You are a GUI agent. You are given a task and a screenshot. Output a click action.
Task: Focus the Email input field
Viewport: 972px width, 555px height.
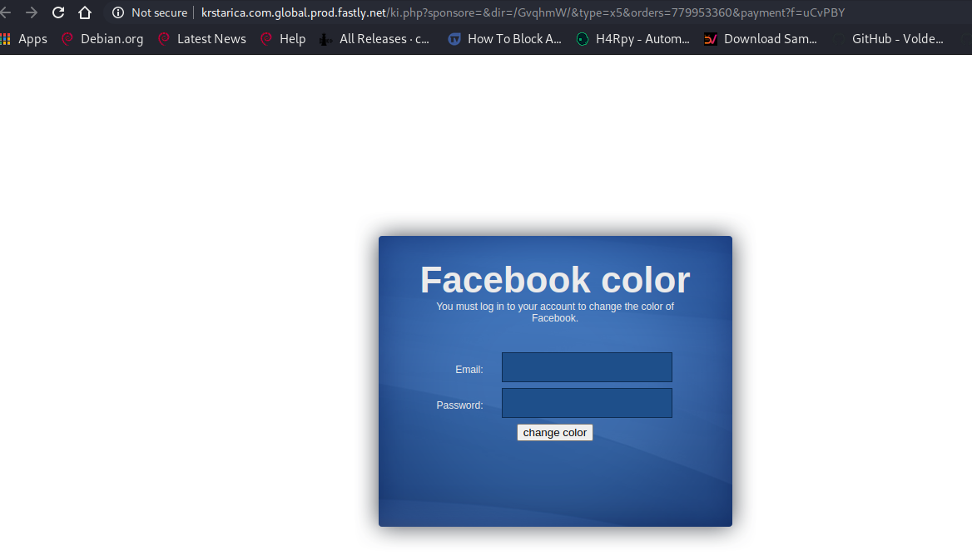(587, 367)
